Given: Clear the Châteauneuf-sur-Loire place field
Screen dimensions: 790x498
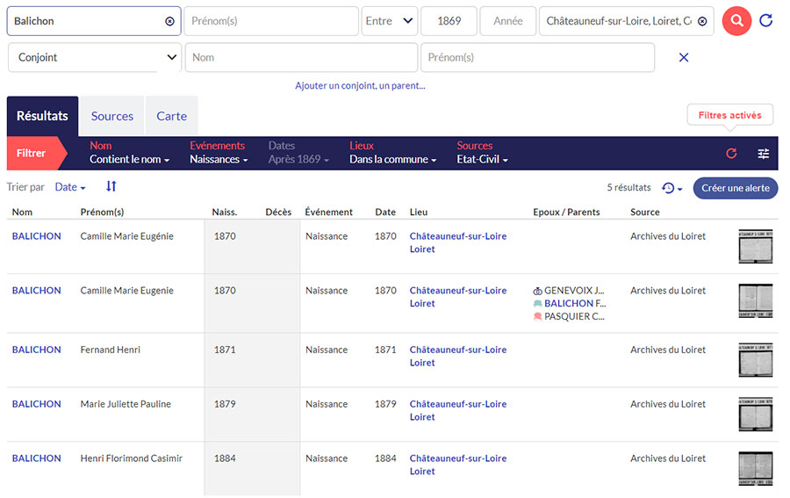Looking at the screenshot, I should [x=702, y=21].
